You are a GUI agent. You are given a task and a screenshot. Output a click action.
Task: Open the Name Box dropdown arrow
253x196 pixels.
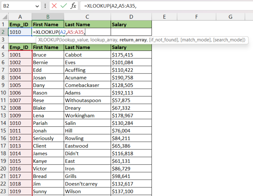pyautogui.click(x=37, y=6)
